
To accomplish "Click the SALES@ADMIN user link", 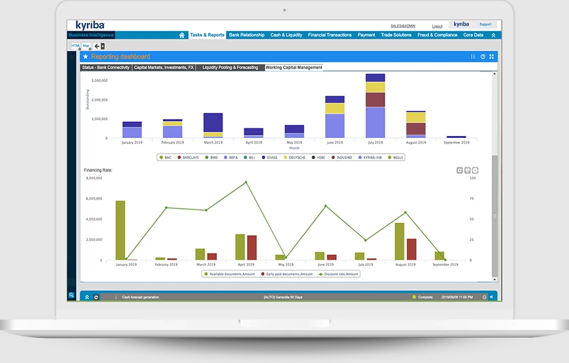I will (x=403, y=26).
